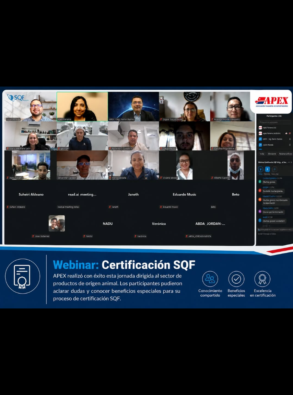Viewport: 293px width, 395px height.
Task: Select the Todos chat tab icon
Action: click(260, 169)
